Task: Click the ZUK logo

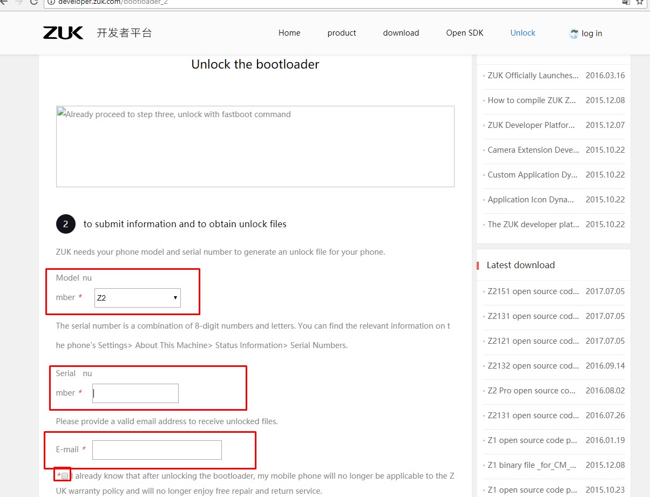Action: 63,33
